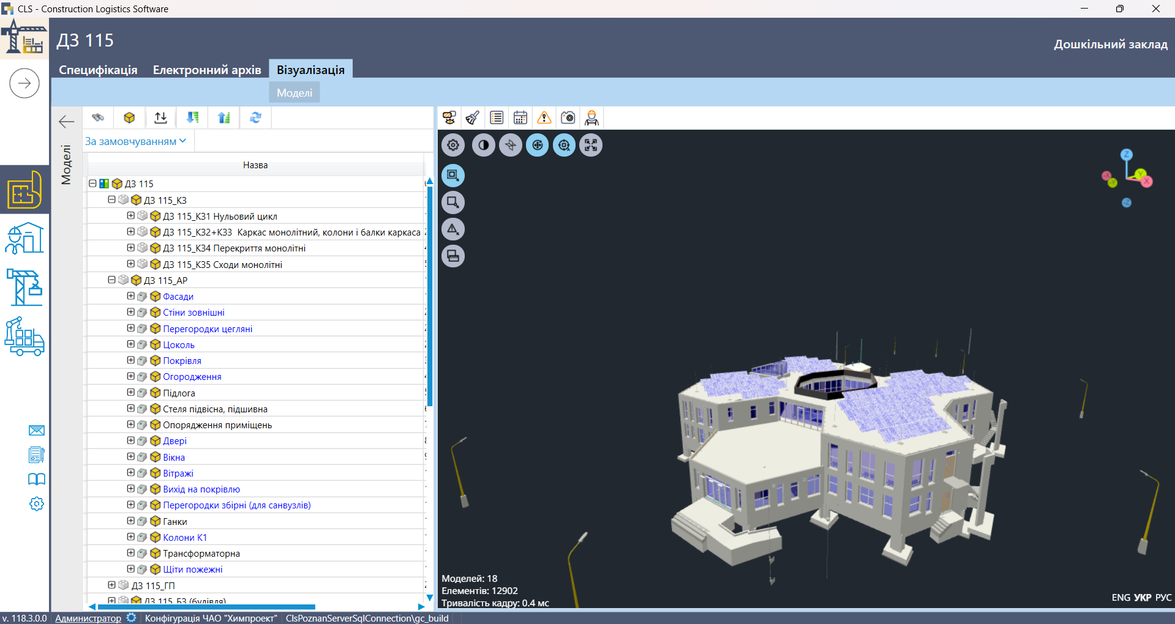Open the Администратор user link
Image resolution: width=1175 pixels, height=624 pixels.
coord(88,618)
